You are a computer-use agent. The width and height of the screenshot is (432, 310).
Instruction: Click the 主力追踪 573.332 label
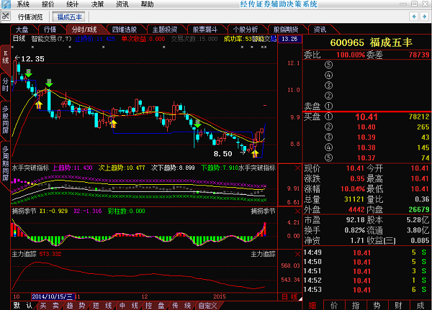37,254
